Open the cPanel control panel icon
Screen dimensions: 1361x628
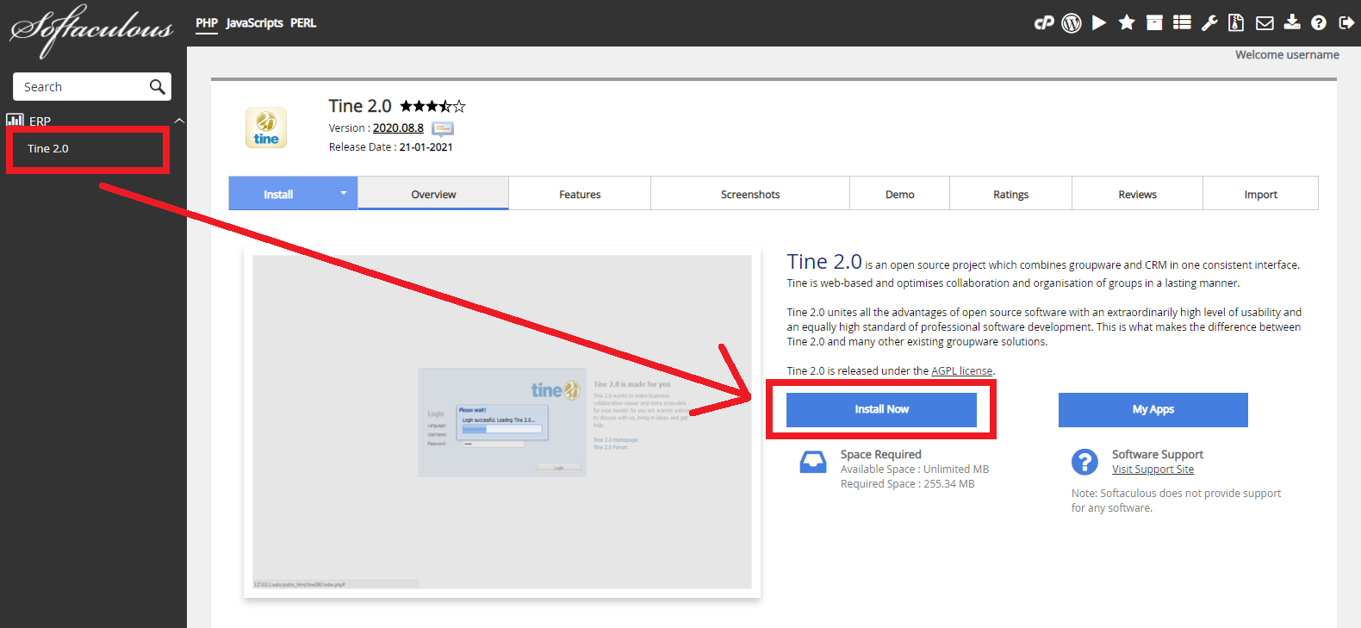pyautogui.click(x=1044, y=23)
